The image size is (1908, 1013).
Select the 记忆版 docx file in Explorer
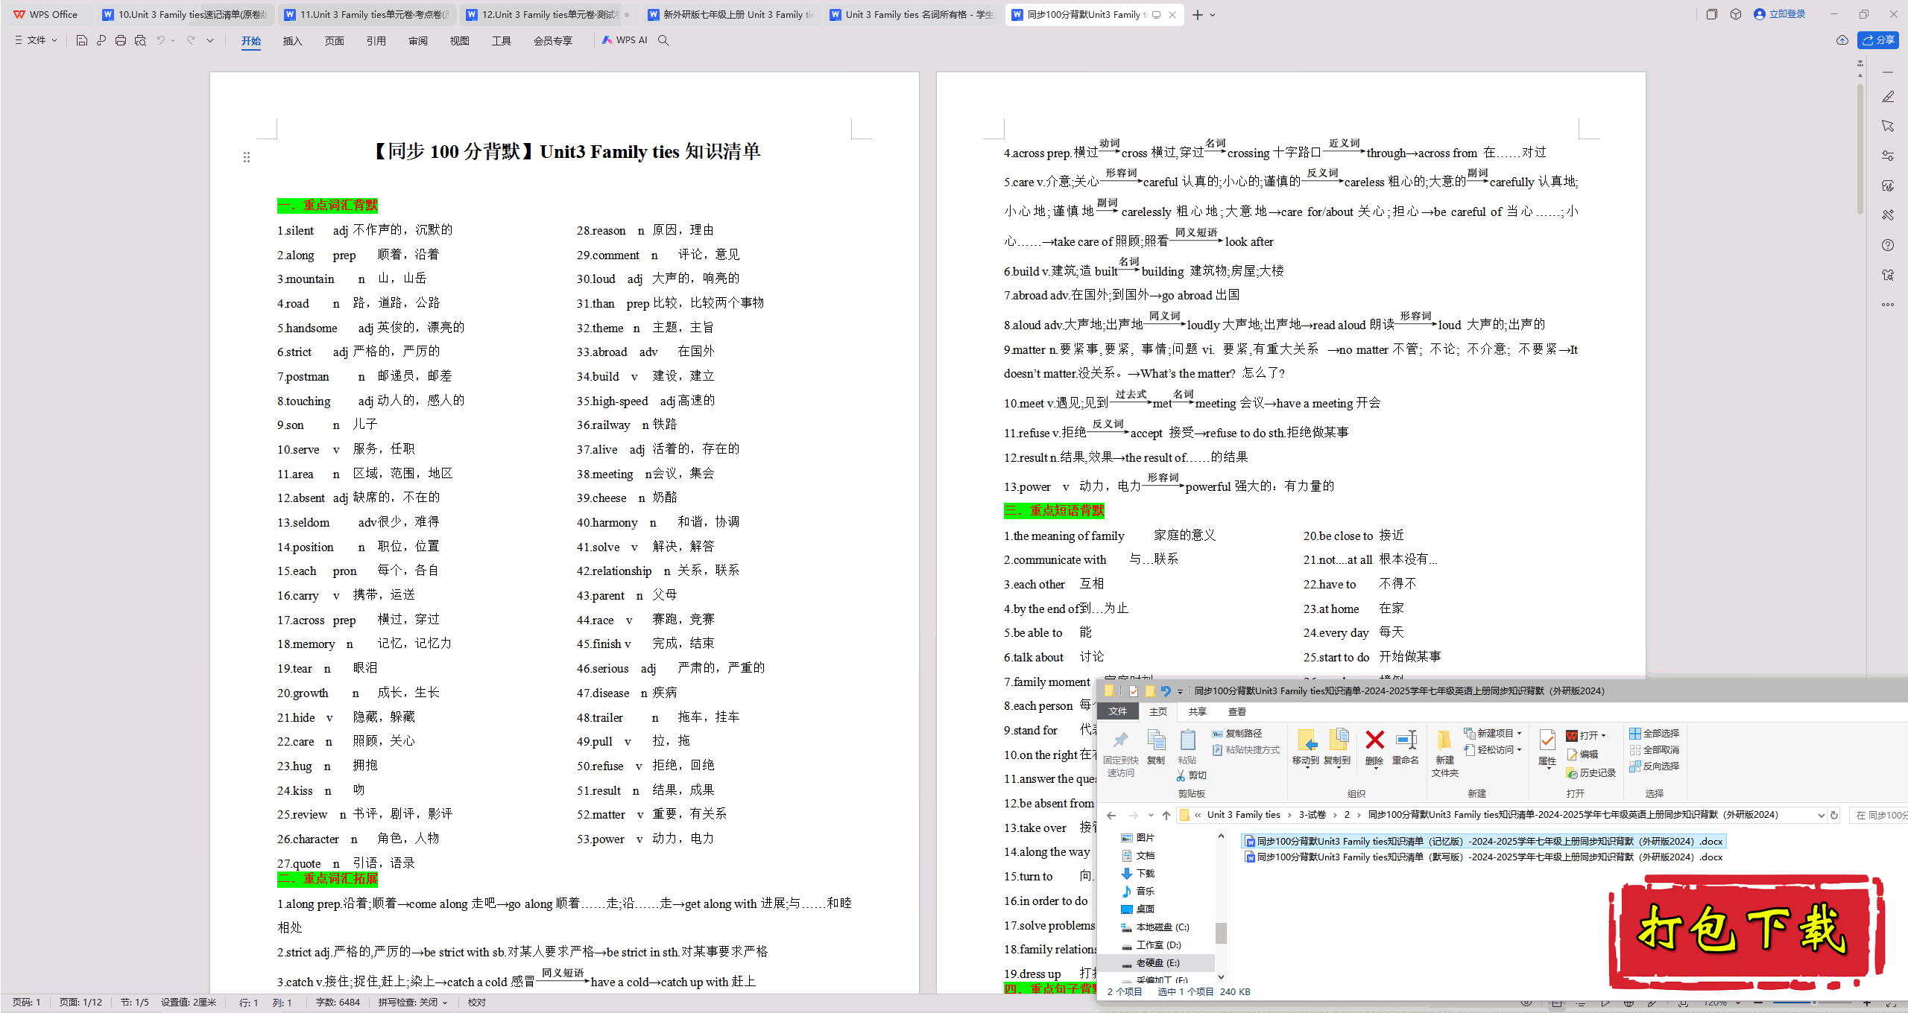click(x=1484, y=841)
